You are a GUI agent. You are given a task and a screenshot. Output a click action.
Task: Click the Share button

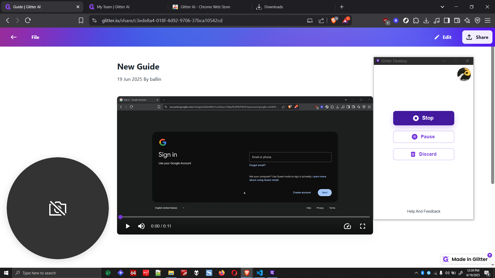pyautogui.click(x=477, y=37)
